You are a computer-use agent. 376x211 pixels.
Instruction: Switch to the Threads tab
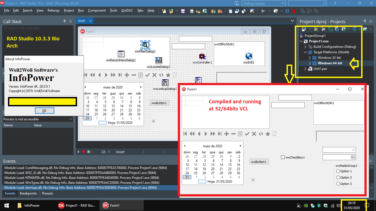coord(47,193)
